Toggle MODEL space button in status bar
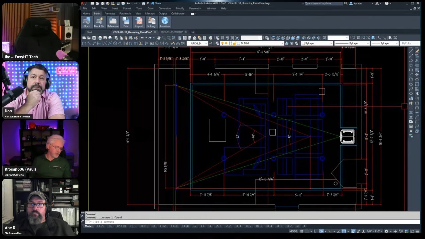The width and height of the screenshot is (425, 239). pyautogui.click(x=294, y=231)
